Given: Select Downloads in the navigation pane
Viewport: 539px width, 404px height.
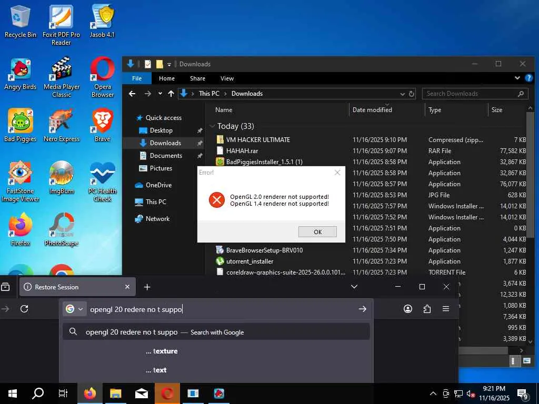Looking at the screenshot, I should [165, 143].
